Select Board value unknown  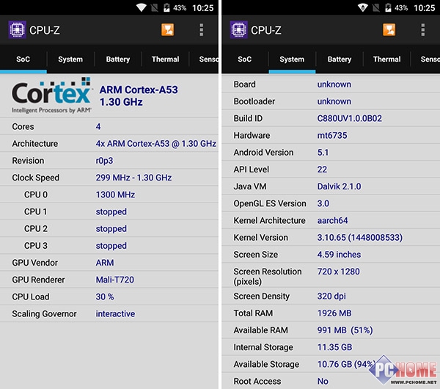[x=334, y=84]
